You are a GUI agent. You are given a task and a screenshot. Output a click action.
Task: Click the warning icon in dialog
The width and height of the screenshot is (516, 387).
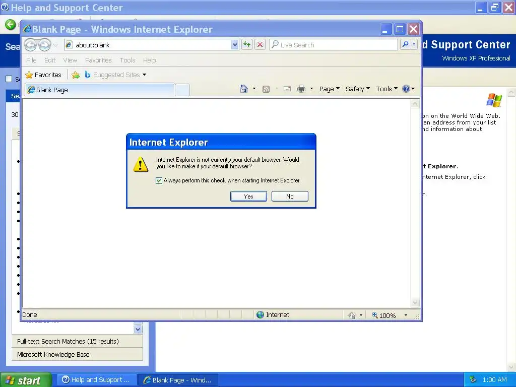click(x=141, y=164)
